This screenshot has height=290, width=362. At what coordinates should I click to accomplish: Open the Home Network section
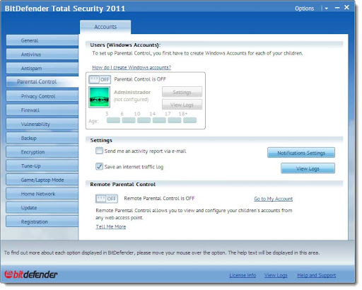(42, 194)
